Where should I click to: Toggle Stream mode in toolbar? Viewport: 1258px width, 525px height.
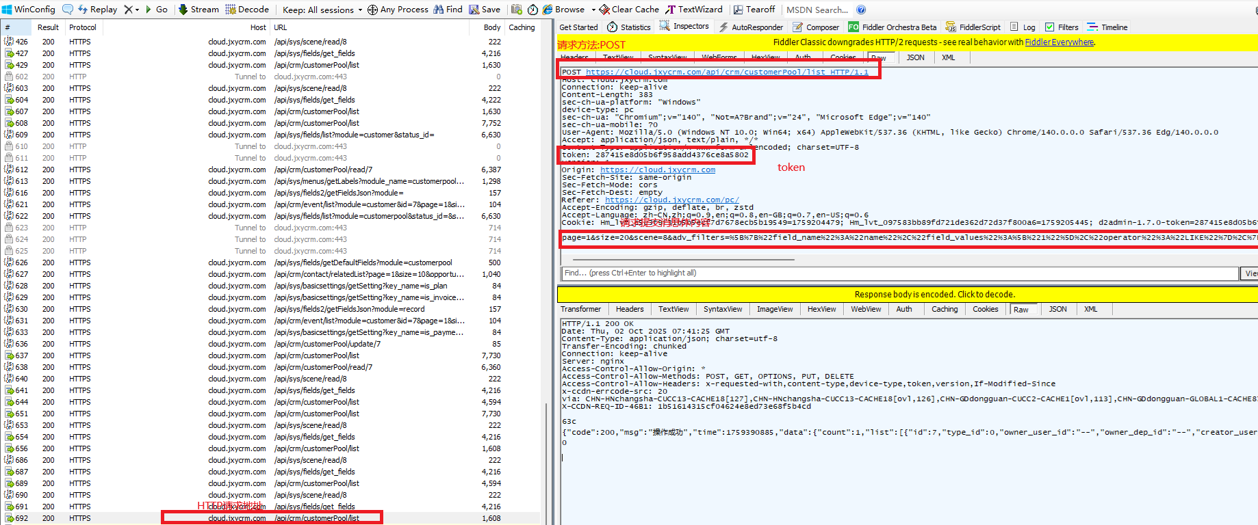click(x=198, y=9)
